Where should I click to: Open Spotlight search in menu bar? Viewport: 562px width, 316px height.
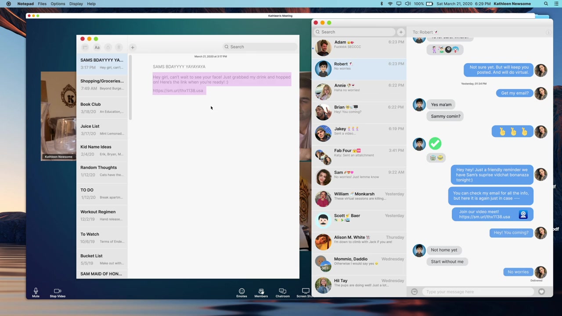pos(546,4)
